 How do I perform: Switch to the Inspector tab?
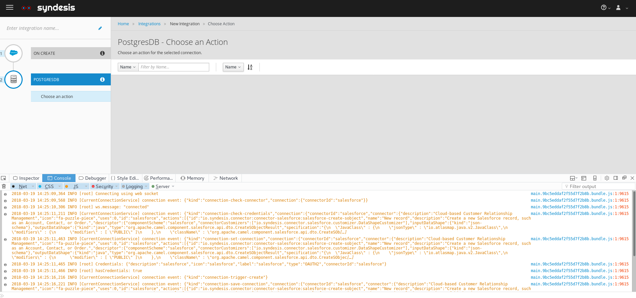tap(26, 178)
